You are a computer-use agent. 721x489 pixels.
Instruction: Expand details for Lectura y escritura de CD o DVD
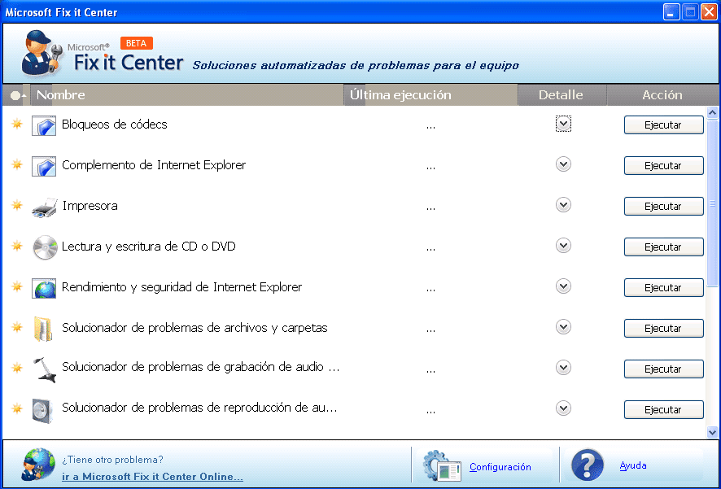coord(563,246)
